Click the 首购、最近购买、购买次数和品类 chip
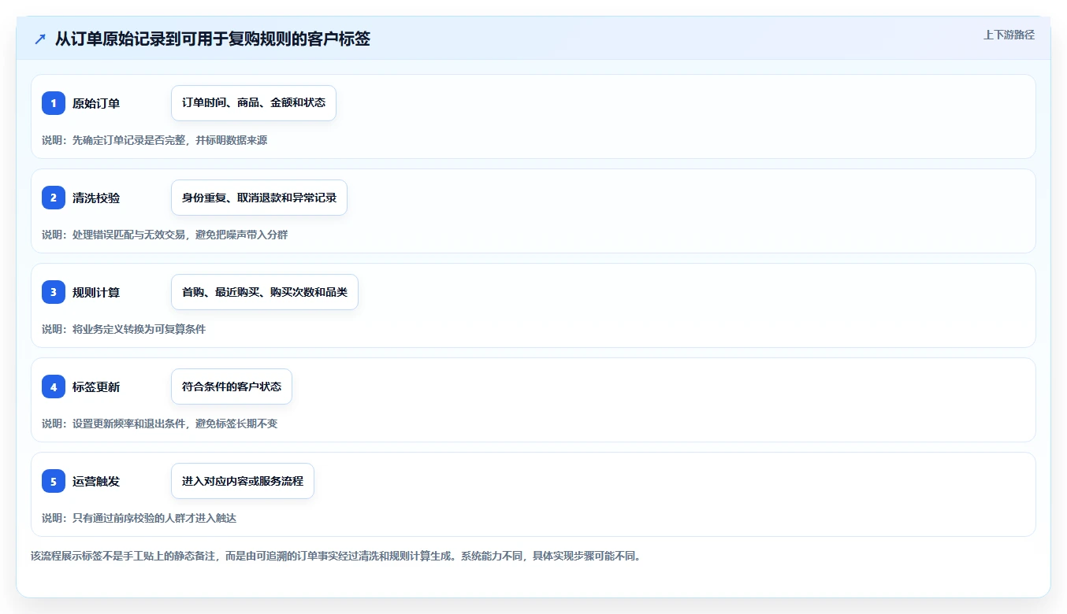 [x=265, y=292]
